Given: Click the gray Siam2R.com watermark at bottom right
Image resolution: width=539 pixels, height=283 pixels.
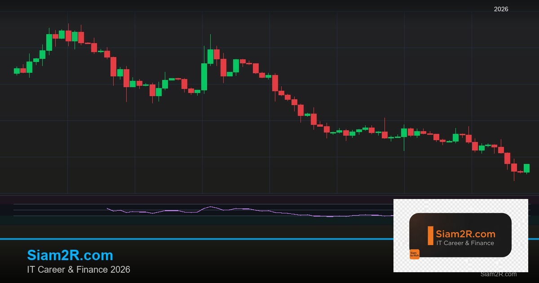Looking at the screenshot, I should point(498,274).
